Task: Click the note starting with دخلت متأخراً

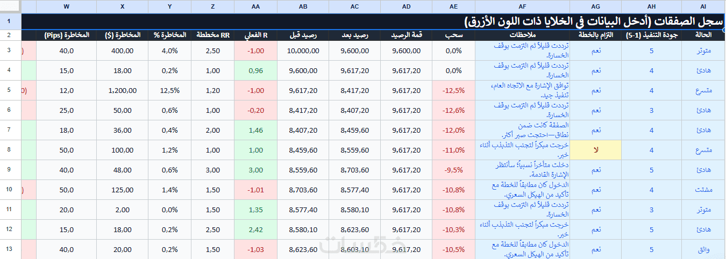Action: pos(522,170)
